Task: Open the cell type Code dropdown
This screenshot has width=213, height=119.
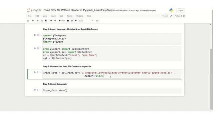Action: click(x=86, y=20)
